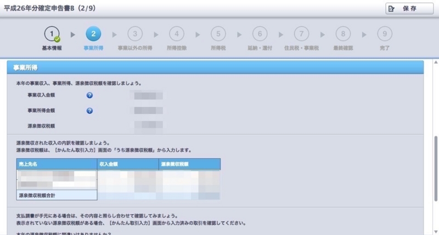
Task: Open step 4 所得控除
Action: [x=176, y=34]
